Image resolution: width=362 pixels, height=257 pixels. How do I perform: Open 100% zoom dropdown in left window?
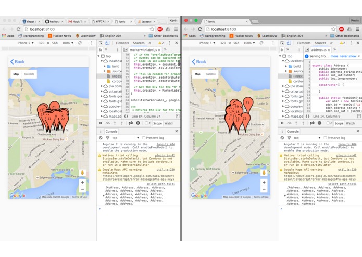pyautogui.click(x=68, y=43)
